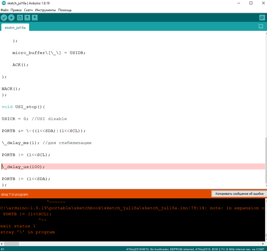Close the Arduino IDE window
267x251 pixels.
263,3
